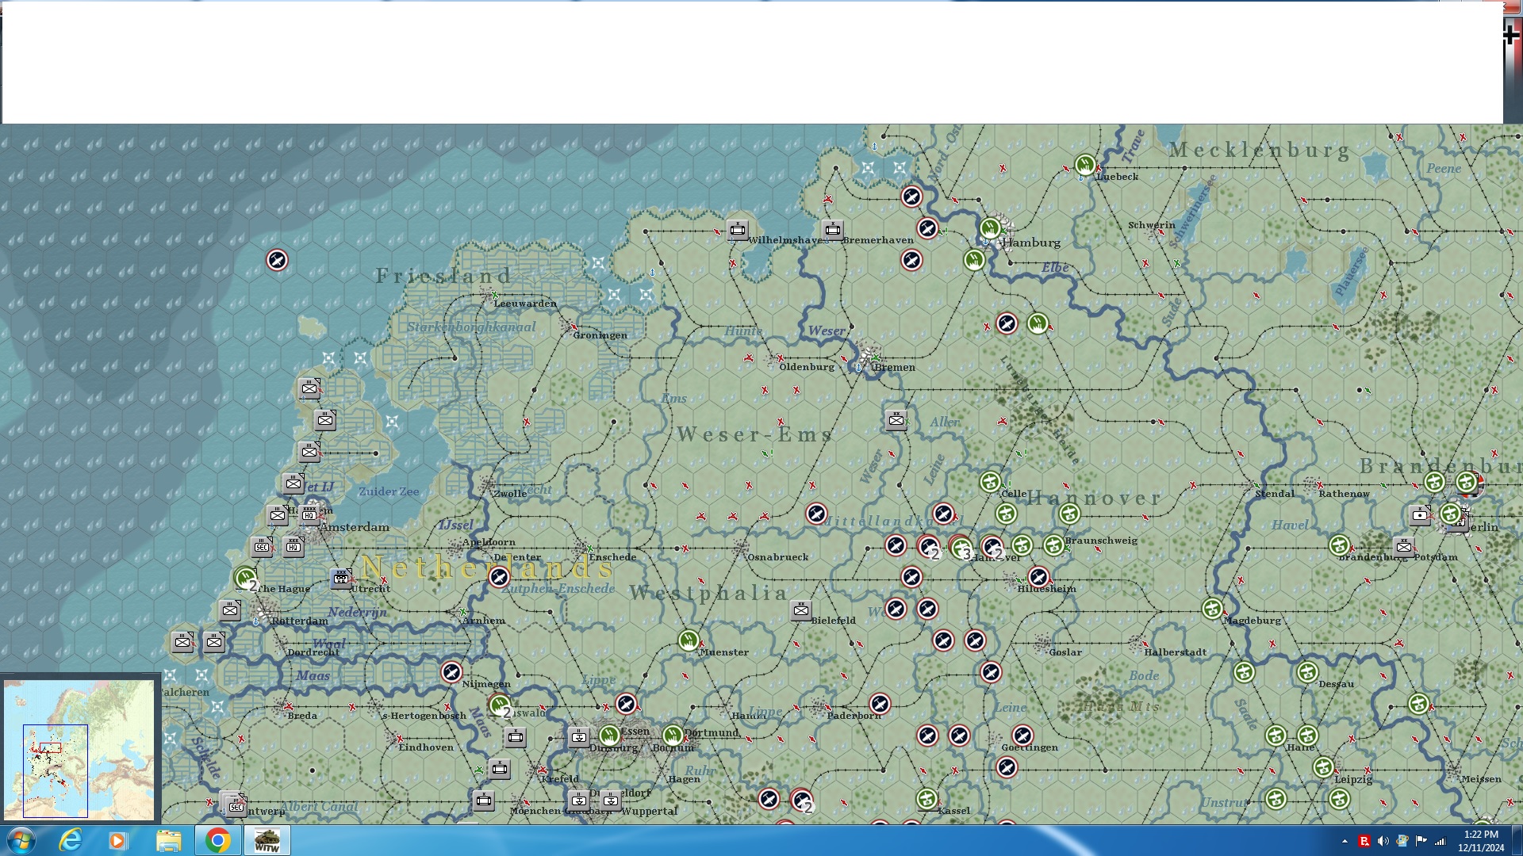Select the XXXX HQ counter by Amsterdam
Image resolution: width=1523 pixels, height=856 pixels.
point(309,514)
